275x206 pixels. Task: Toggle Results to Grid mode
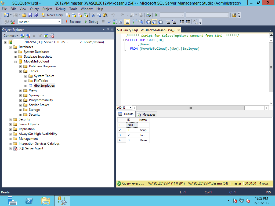tap(155, 22)
